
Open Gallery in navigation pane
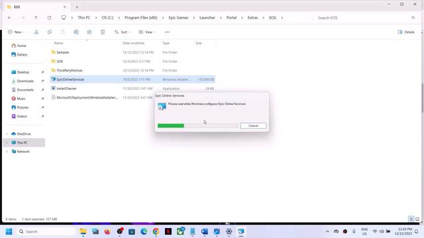tap(19, 54)
